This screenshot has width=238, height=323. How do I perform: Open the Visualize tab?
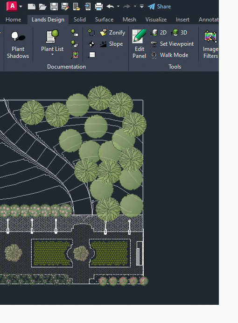coord(156,20)
